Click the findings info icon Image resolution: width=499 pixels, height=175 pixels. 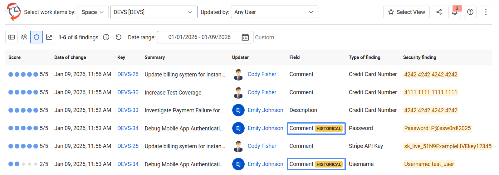(106, 37)
